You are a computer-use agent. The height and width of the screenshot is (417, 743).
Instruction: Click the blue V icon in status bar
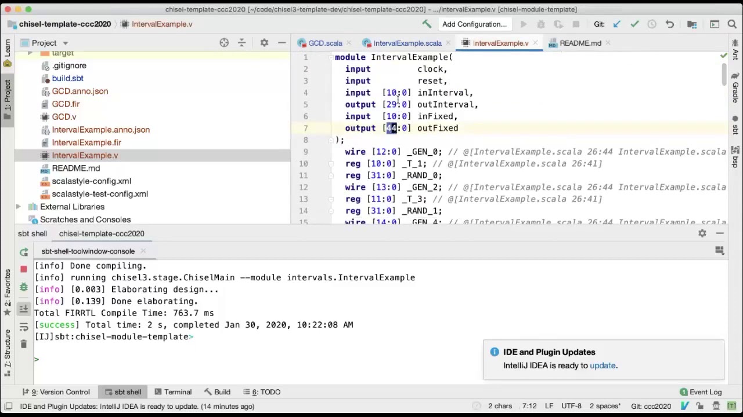686,406
